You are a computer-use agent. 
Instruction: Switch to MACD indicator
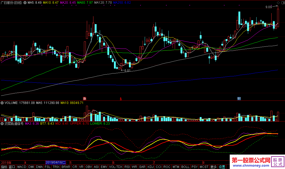[x=22, y=167]
